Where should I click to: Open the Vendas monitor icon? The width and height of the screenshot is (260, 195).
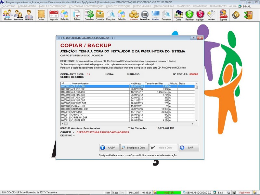click(x=156, y=15)
